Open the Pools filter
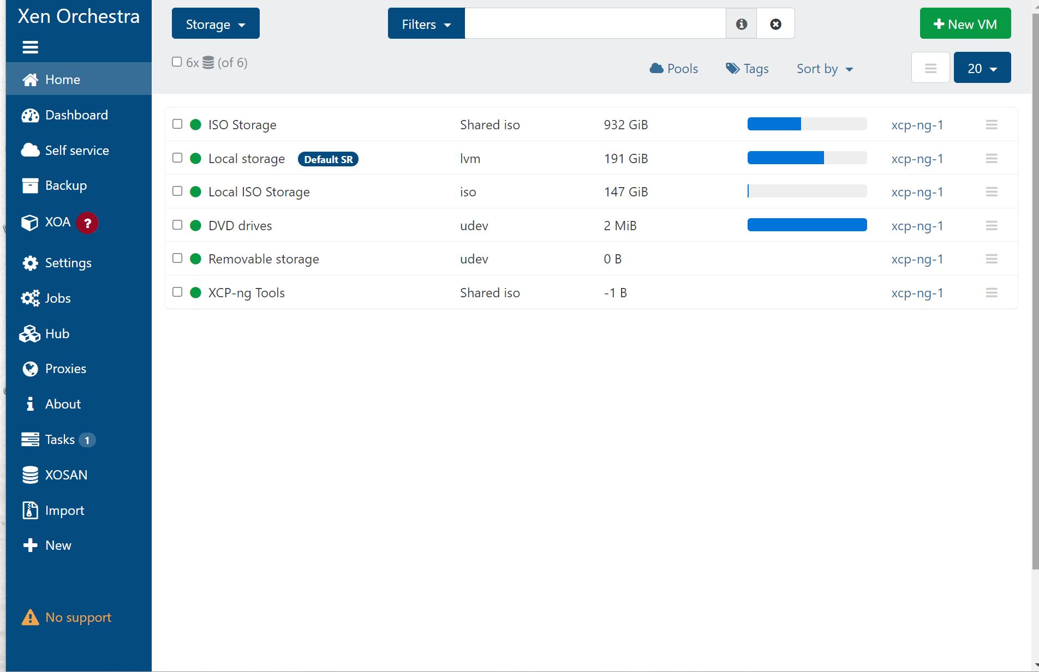1039x672 pixels. click(x=674, y=69)
